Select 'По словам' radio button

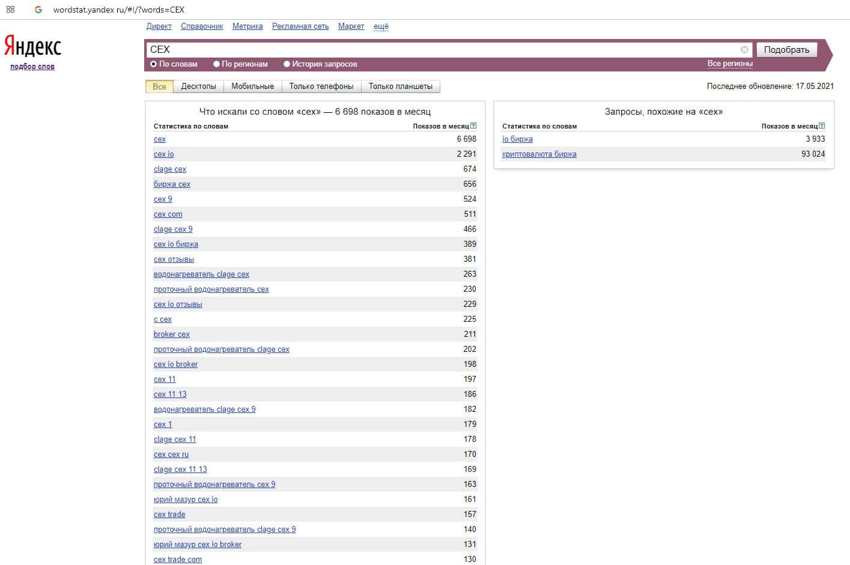(154, 64)
